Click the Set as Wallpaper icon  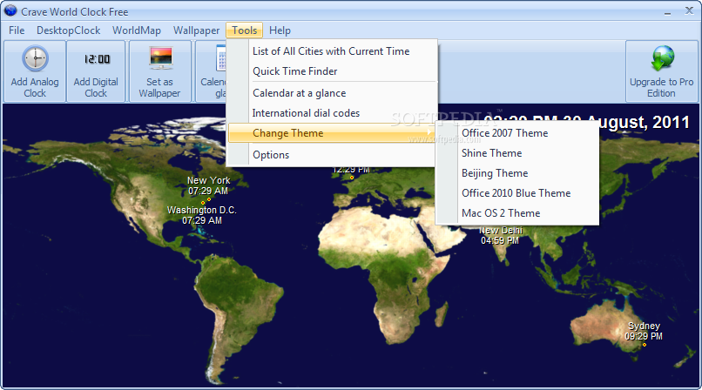[x=160, y=58]
